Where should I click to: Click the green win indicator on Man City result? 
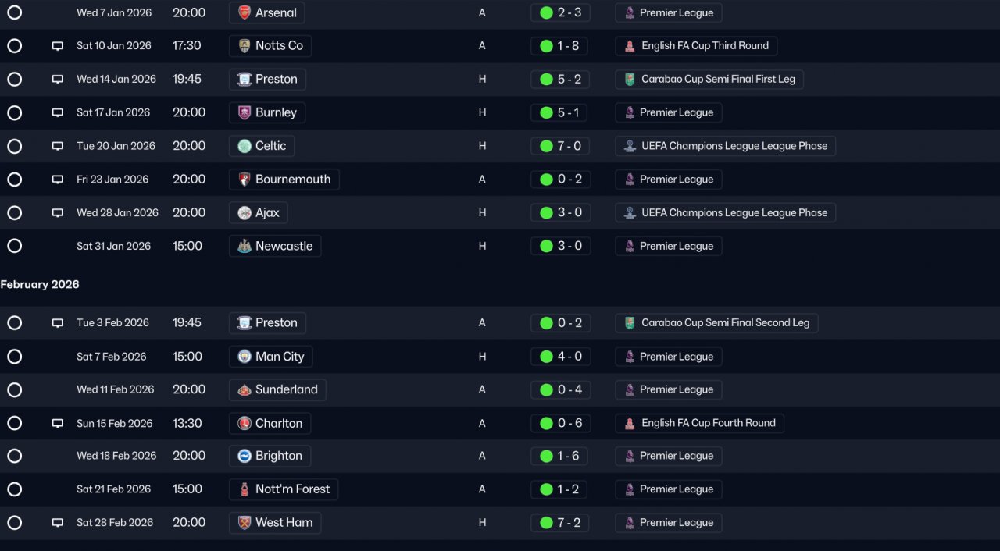pyautogui.click(x=546, y=357)
